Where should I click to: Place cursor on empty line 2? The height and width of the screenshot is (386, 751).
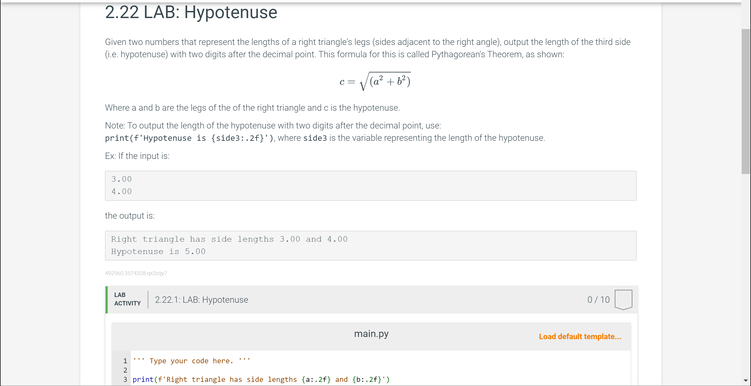tap(233, 370)
